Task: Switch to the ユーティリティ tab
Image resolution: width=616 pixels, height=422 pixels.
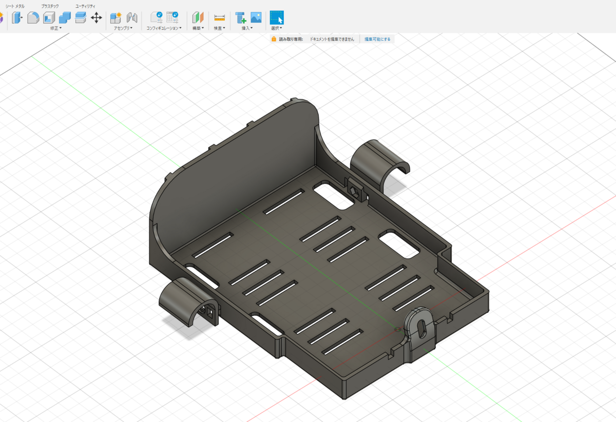Action: 85,6
